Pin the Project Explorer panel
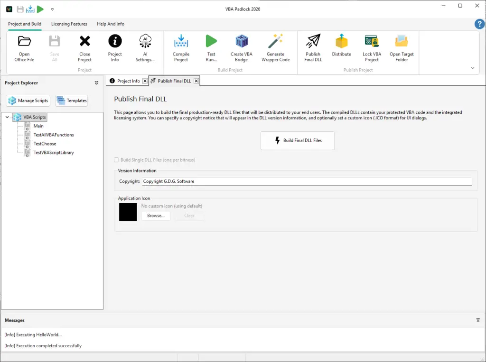This screenshot has height=362, width=486. click(96, 82)
